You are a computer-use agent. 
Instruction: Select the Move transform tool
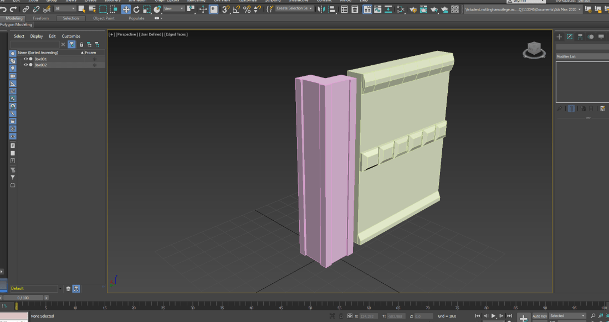click(126, 9)
